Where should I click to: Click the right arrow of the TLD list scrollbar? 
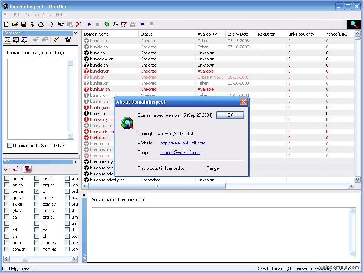pos(74,259)
